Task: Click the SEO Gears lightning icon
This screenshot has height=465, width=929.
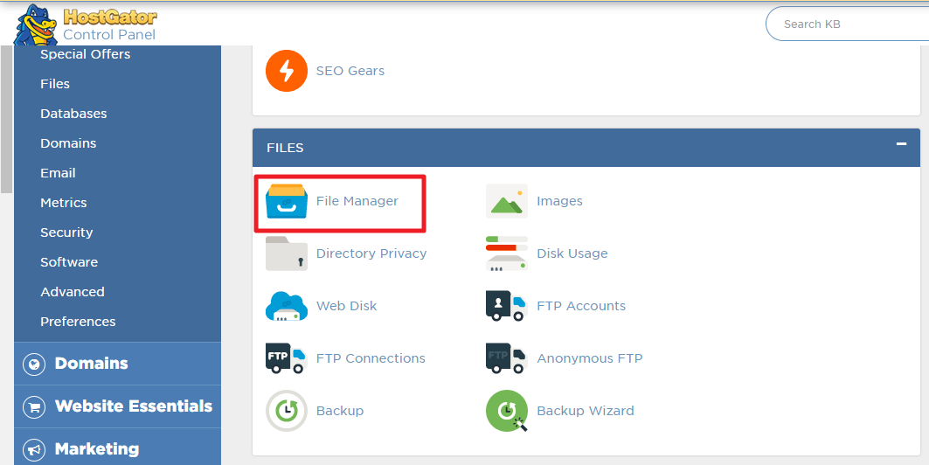Action: pos(286,71)
